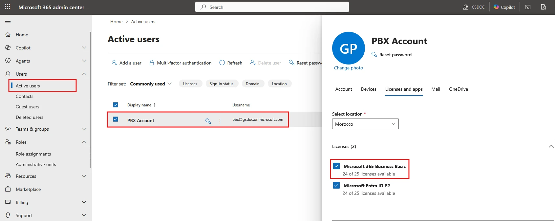The width and height of the screenshot is (555, 221).
Task: Uncheck Microsoft Entra ID P2 license
Action: (336, 185)
